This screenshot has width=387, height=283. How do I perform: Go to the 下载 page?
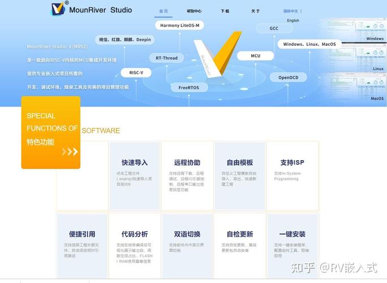(225, 11)
